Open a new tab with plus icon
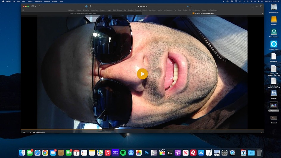281x158 pixels. (x=257, y=6)
